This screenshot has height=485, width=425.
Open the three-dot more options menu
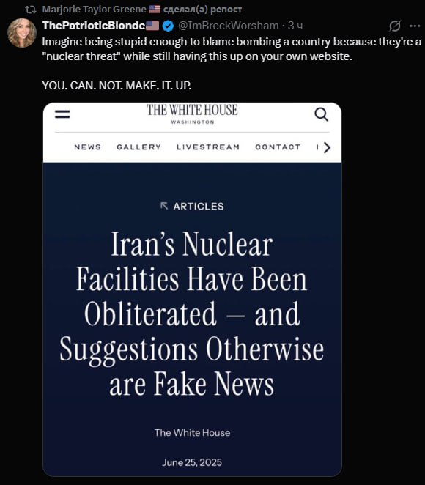[x=415, y=26]
